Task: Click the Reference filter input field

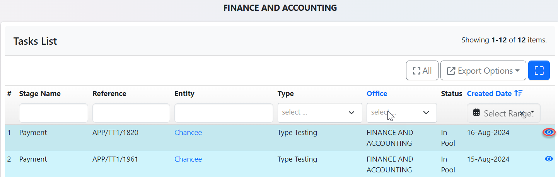Action: pos(131,113)
